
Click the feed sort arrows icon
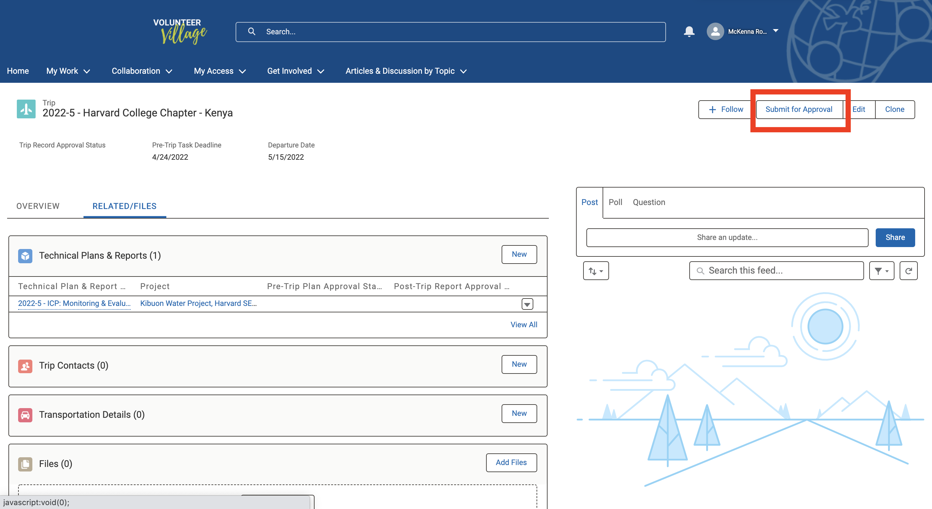tap(595, 271)
